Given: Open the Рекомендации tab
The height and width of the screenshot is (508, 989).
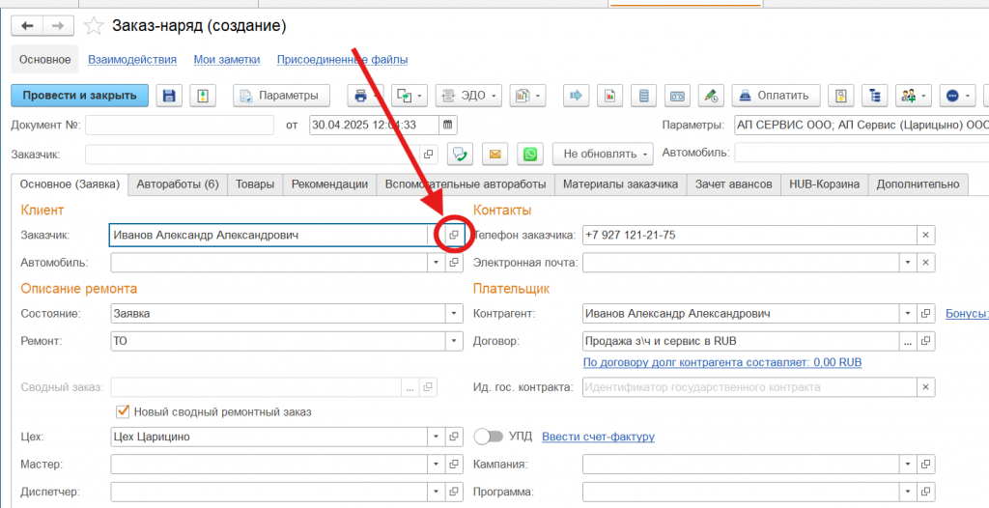Looking at the screenshot, I should 329,183.
